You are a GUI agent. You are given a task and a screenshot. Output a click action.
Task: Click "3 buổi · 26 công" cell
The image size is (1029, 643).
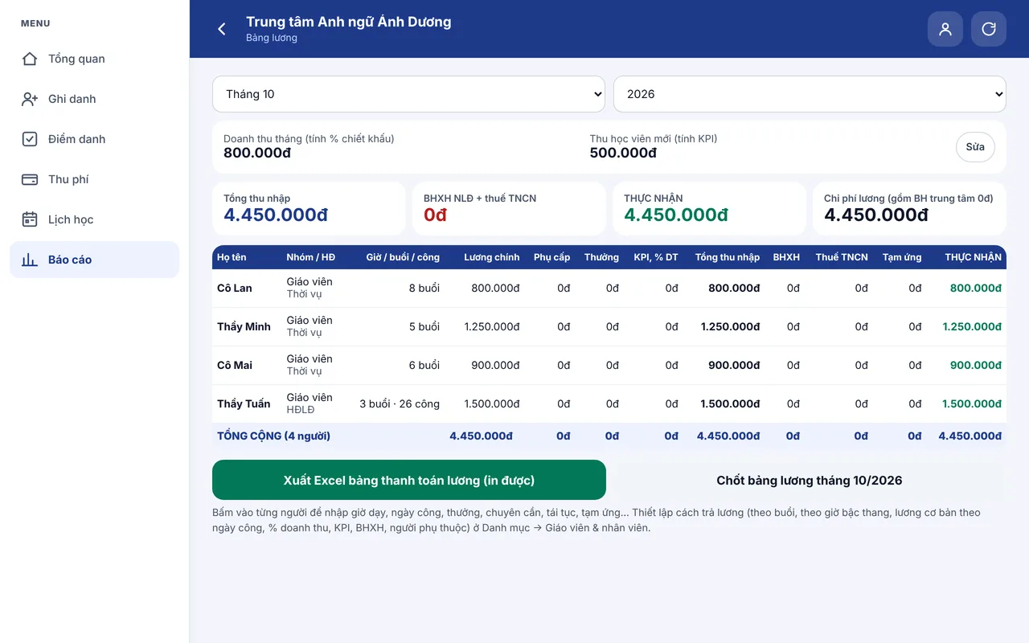[400, 403]
